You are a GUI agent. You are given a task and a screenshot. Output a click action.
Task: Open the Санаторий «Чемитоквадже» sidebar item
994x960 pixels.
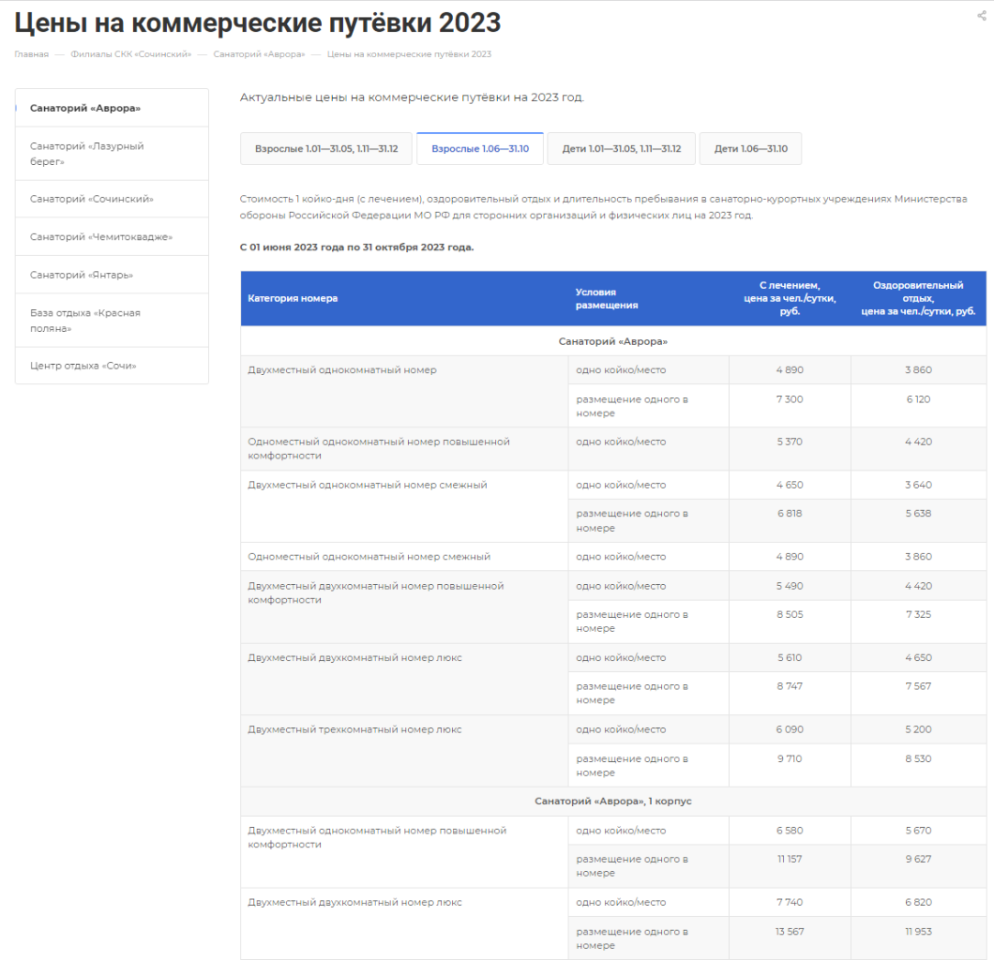(x=100, y=237)
